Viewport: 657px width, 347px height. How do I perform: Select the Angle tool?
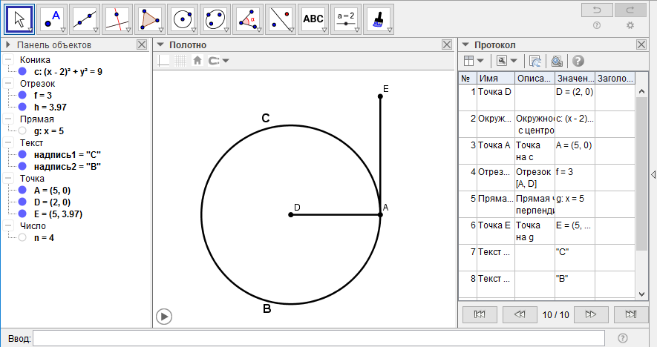coord(247,19)
